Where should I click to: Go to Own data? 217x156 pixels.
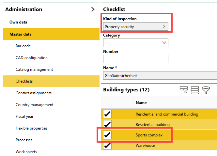click(x=18, y=22)
